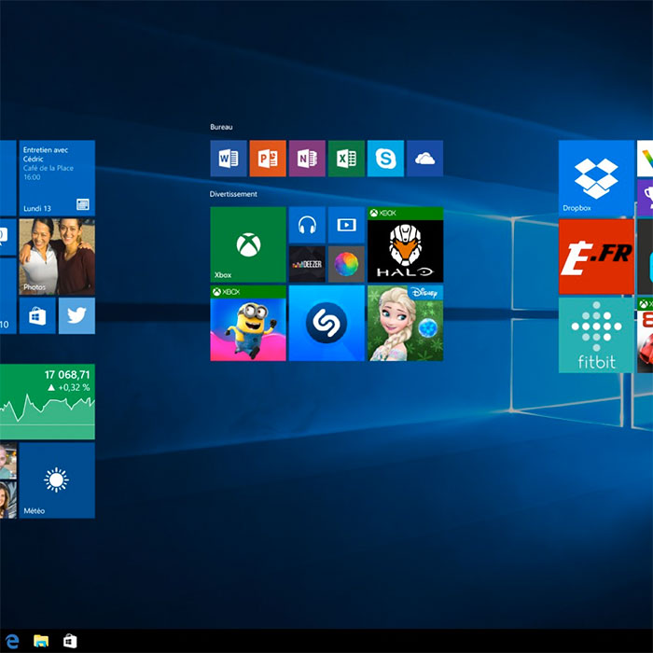Open File Explorer from the taskbar
This screenshot has height=653, width=653.
(41, 641)
